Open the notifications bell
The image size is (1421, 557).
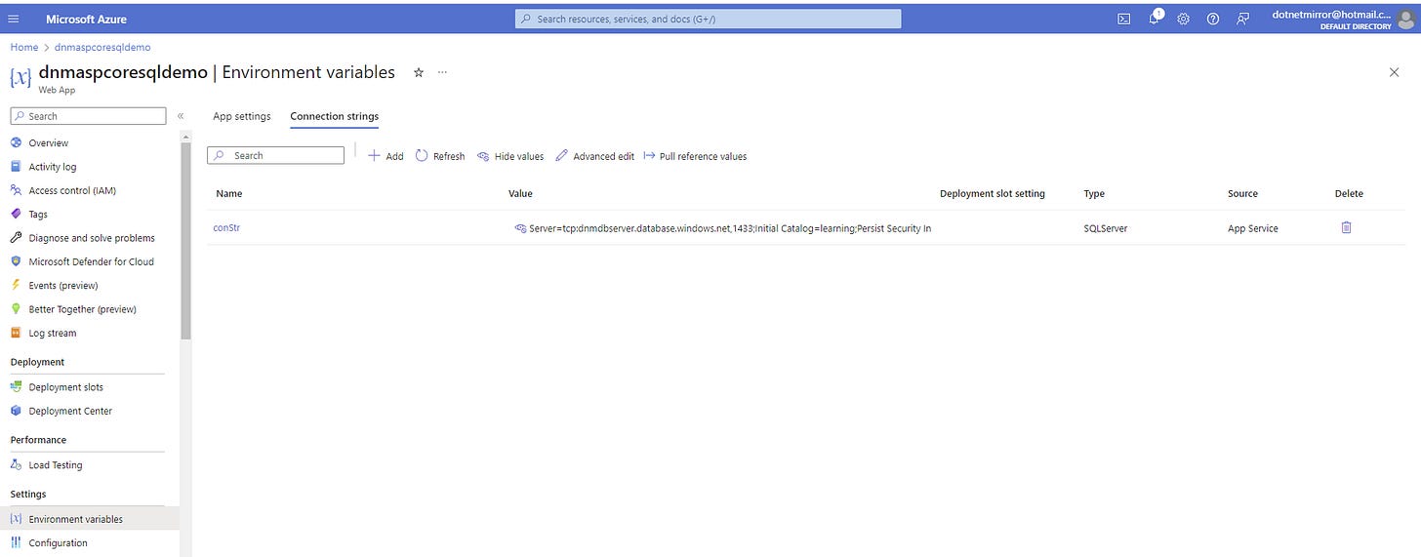[1155, 18]
